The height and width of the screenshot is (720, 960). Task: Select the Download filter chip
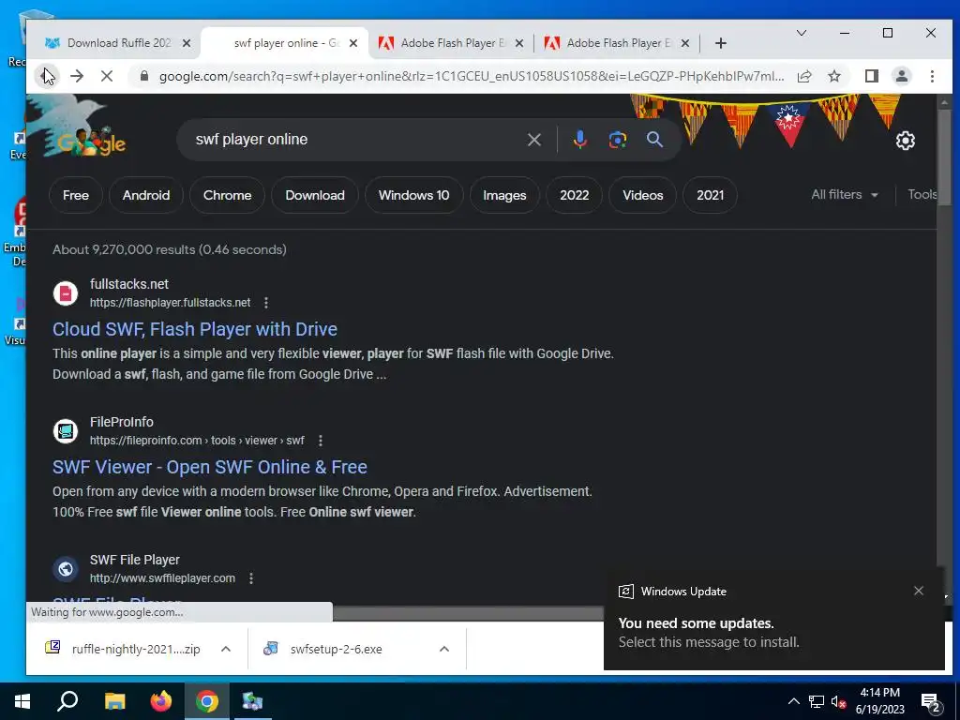(x=315, y=195)
